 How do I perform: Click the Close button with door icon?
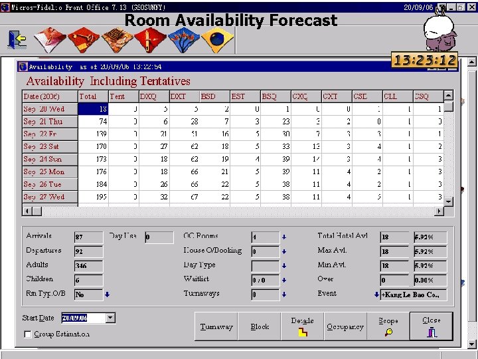[432, 326]
